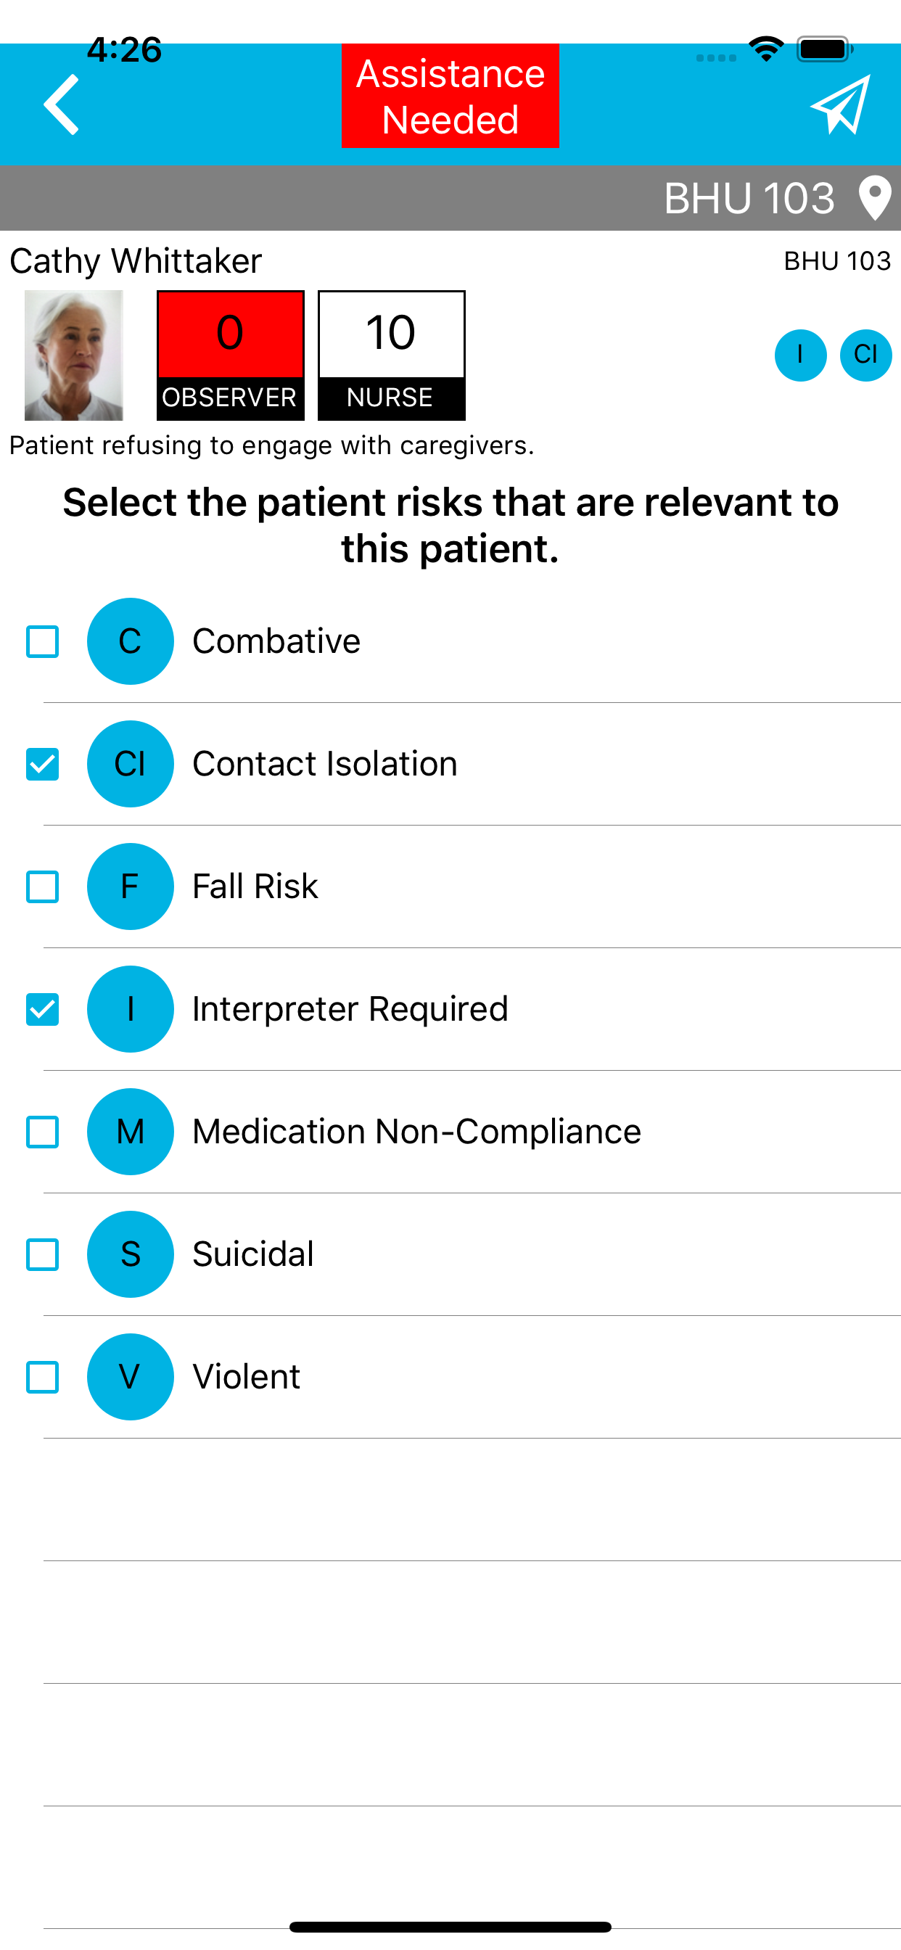Tap the location pin icon
Image resolution: width=901 pixels, height=1950 pixels.
874,197
